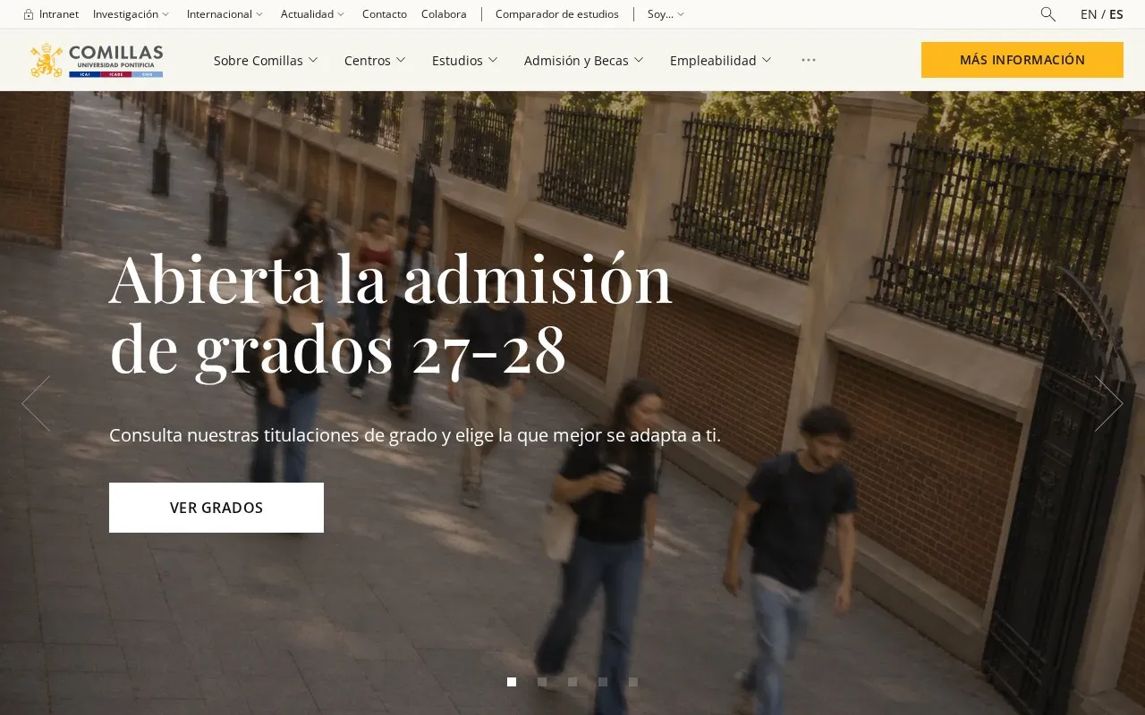Open the Admisión y Becas menu
1145x715 pixels.
(584, 60)
